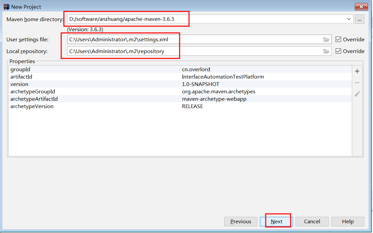Click the (Version: 3.6.3) label
Image resolution: width=373 pixels, height=233 pixels.
(85, 30)
